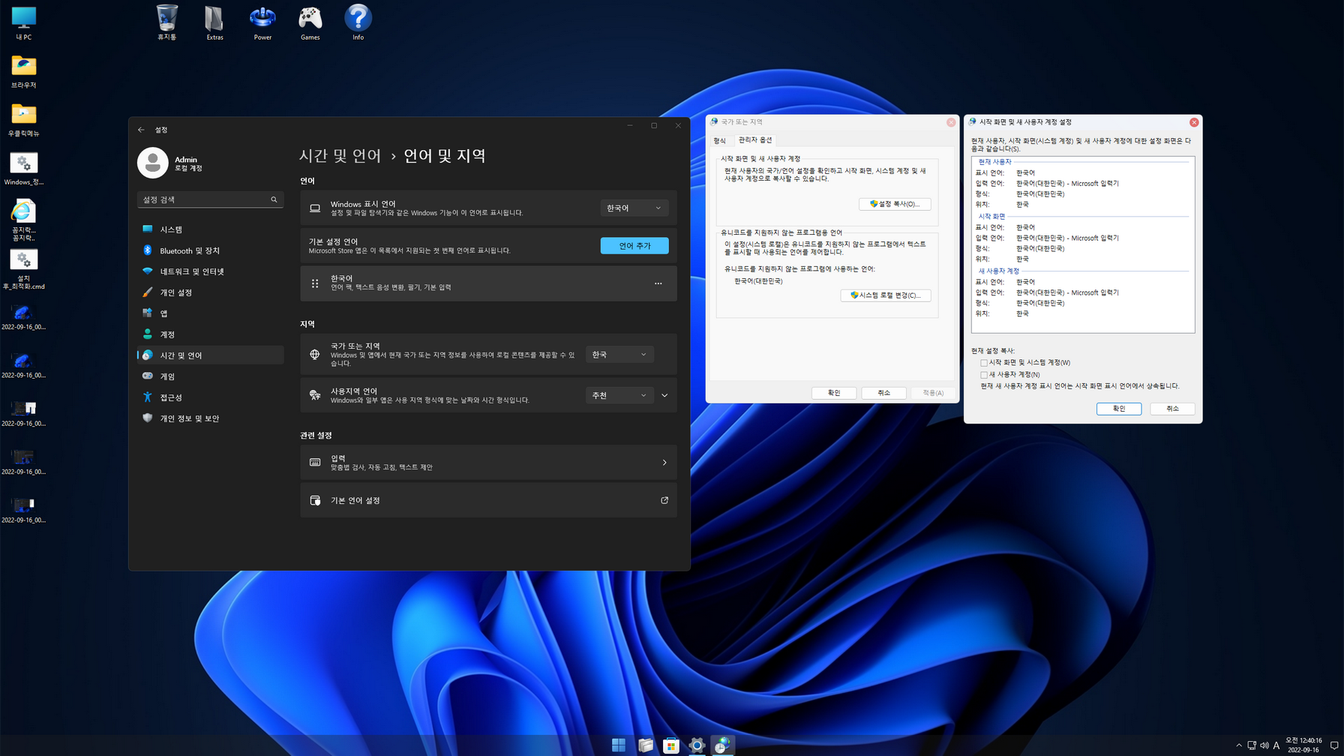Click the taskbar clock showing 오전 12:40

pos(1303,745)
